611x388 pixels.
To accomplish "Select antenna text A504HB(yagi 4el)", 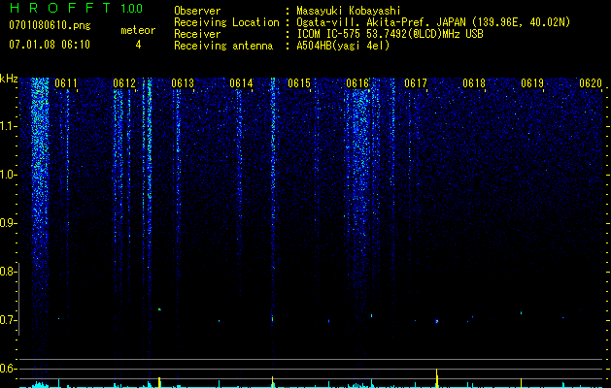I will [343, 46].
